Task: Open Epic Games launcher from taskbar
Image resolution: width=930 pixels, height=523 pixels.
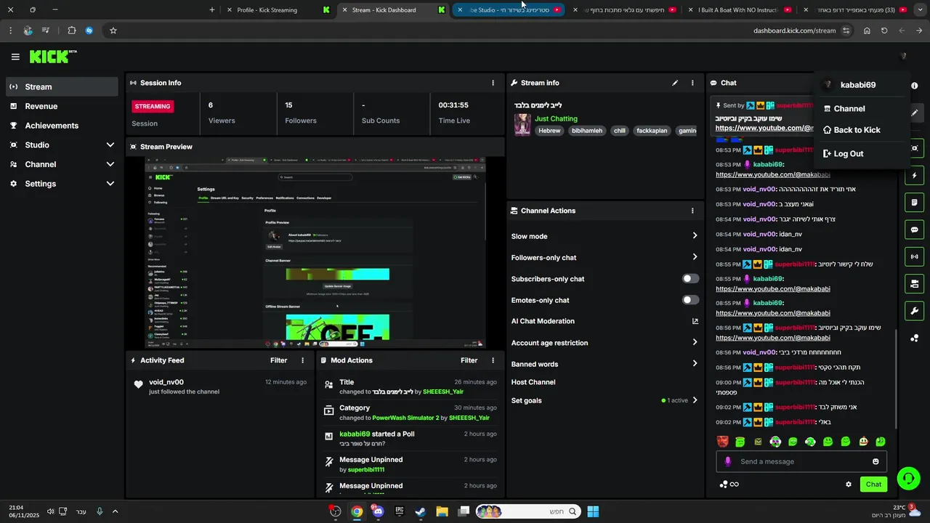Action: tap(399, 511)
